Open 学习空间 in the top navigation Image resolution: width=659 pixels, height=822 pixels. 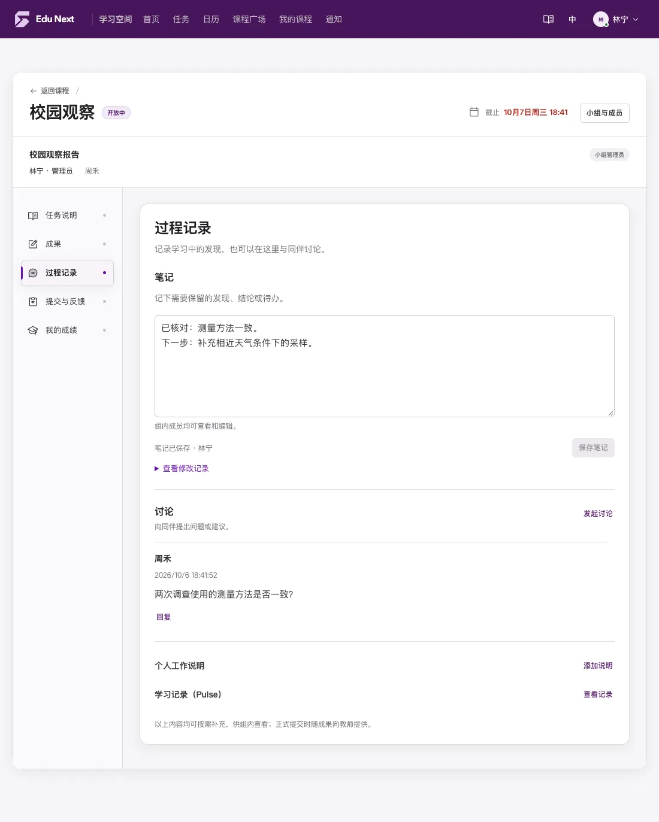tap(116, 19)
